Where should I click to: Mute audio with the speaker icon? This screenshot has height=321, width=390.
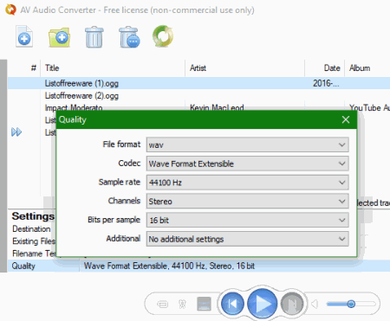[315, 304]
